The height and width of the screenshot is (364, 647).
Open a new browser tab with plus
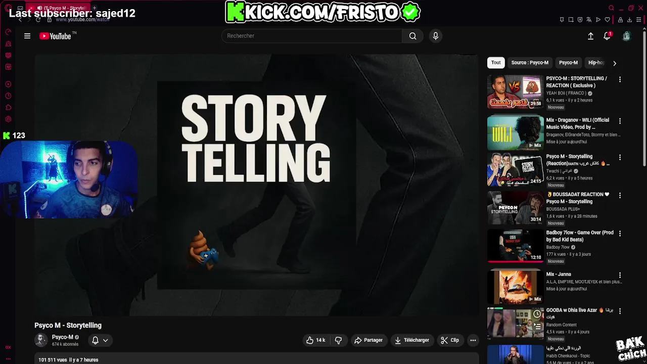[94, 8]
